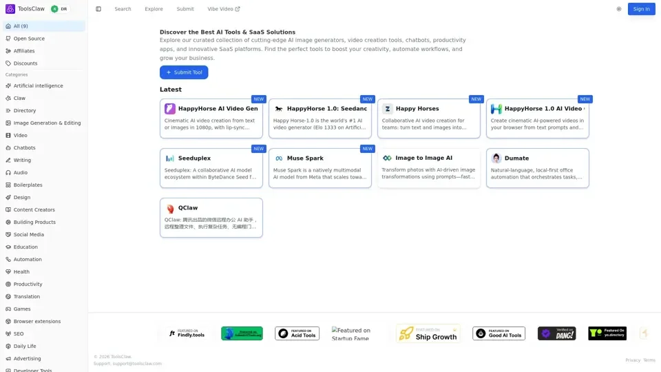
Task: Click the HappyHorse 1.0 AI Video H icon
Action: pos(496,109)
